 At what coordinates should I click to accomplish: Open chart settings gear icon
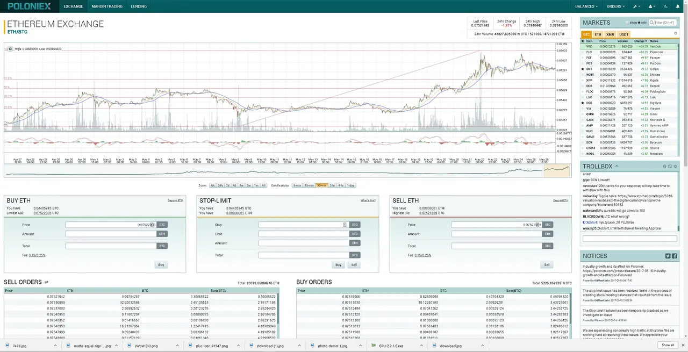coord(10,49)
